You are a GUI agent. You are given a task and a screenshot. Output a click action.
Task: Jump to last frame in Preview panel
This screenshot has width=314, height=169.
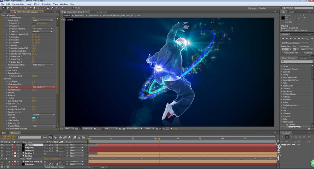coord(299,39)
